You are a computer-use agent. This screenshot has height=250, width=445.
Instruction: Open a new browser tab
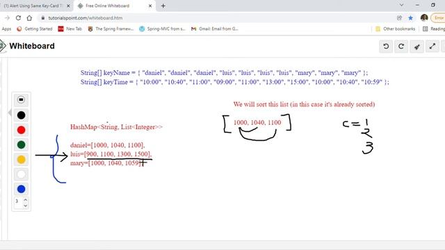(163, 6)
